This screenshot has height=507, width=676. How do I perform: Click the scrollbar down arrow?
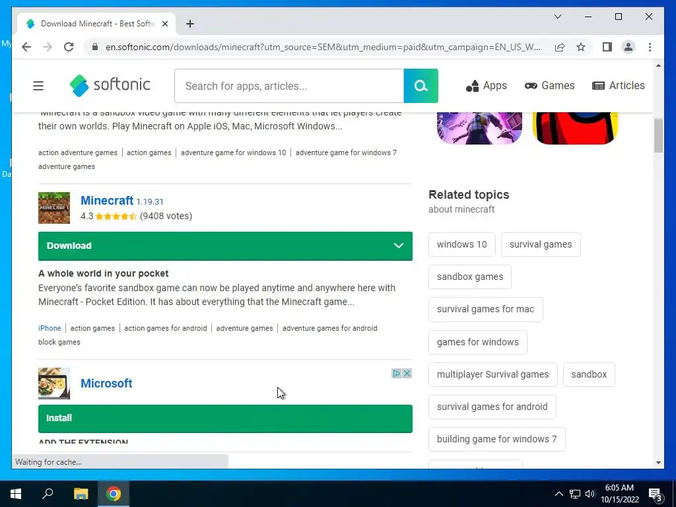coord(658,463)
